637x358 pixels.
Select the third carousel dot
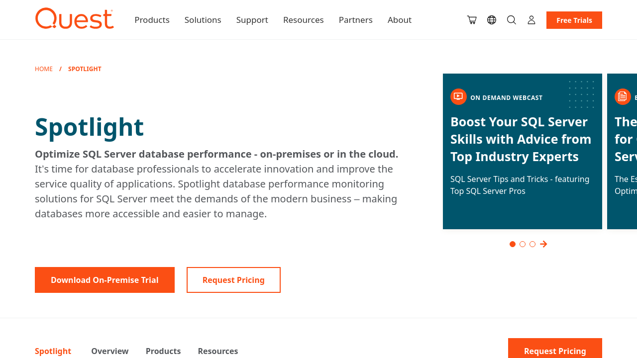tap(532, 244)
